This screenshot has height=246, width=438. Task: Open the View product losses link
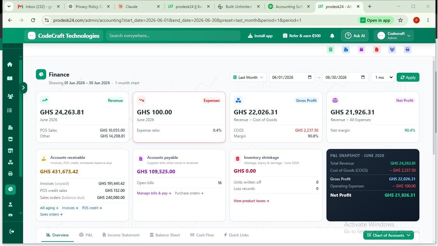point(251,201)
